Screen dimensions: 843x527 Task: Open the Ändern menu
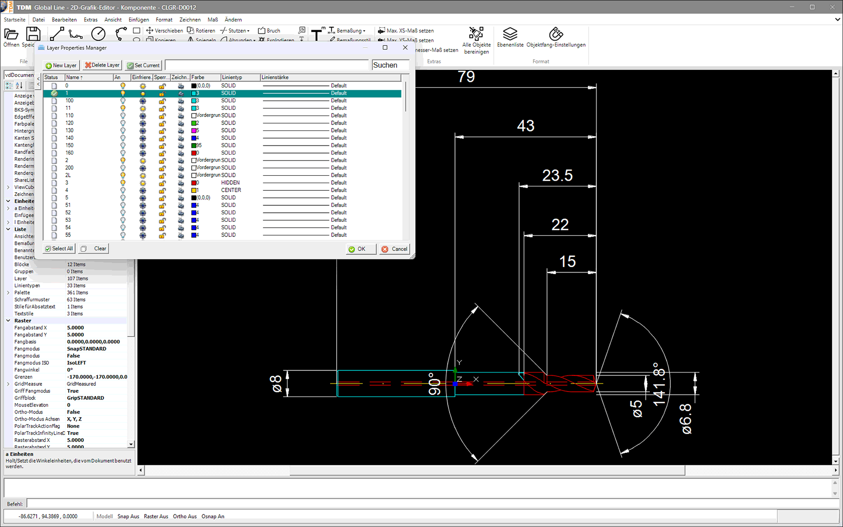[x=233, y=20]
